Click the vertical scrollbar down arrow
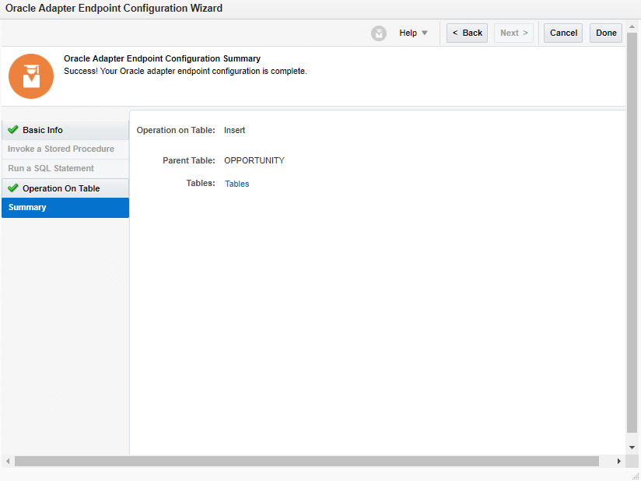Screen dimensions: 641x481 pos(632,448)
